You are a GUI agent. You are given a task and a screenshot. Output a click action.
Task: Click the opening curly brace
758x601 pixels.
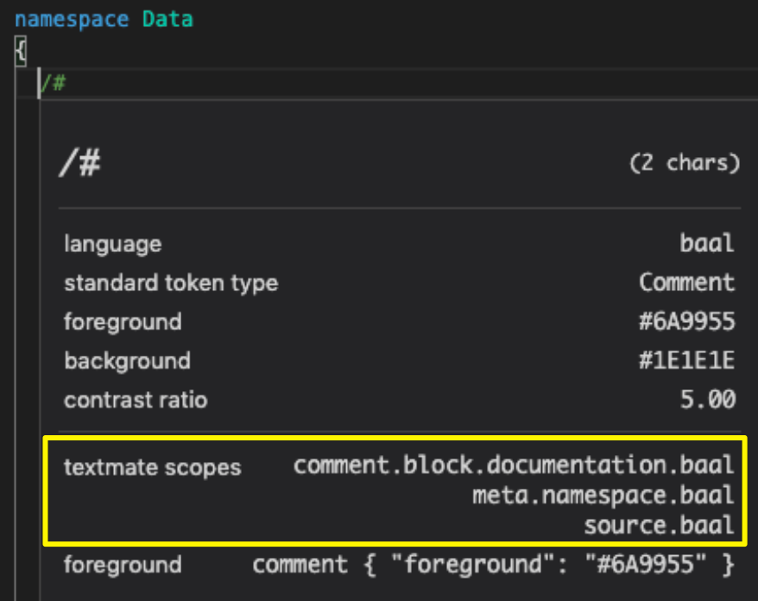(21, 50)
